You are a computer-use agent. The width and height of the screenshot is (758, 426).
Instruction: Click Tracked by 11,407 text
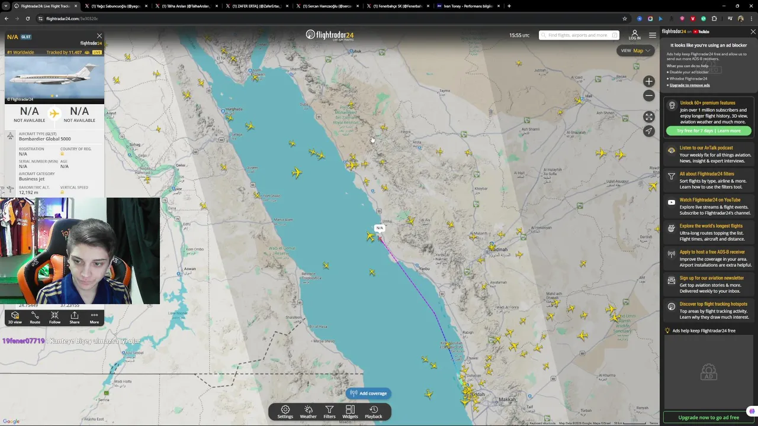64,53
